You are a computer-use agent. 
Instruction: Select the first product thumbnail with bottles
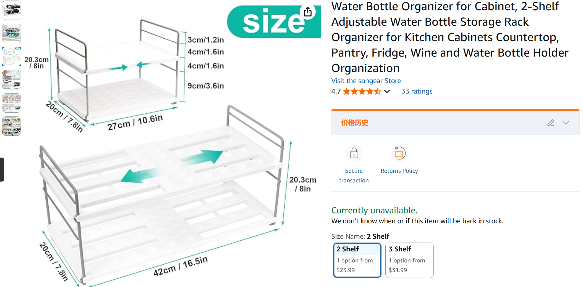(12, 10)
